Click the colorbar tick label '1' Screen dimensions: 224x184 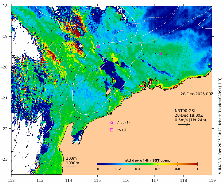point(197,169)
